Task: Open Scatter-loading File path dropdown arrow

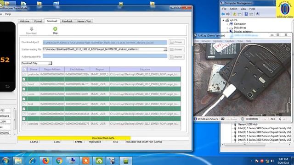Action: (165, 49)
